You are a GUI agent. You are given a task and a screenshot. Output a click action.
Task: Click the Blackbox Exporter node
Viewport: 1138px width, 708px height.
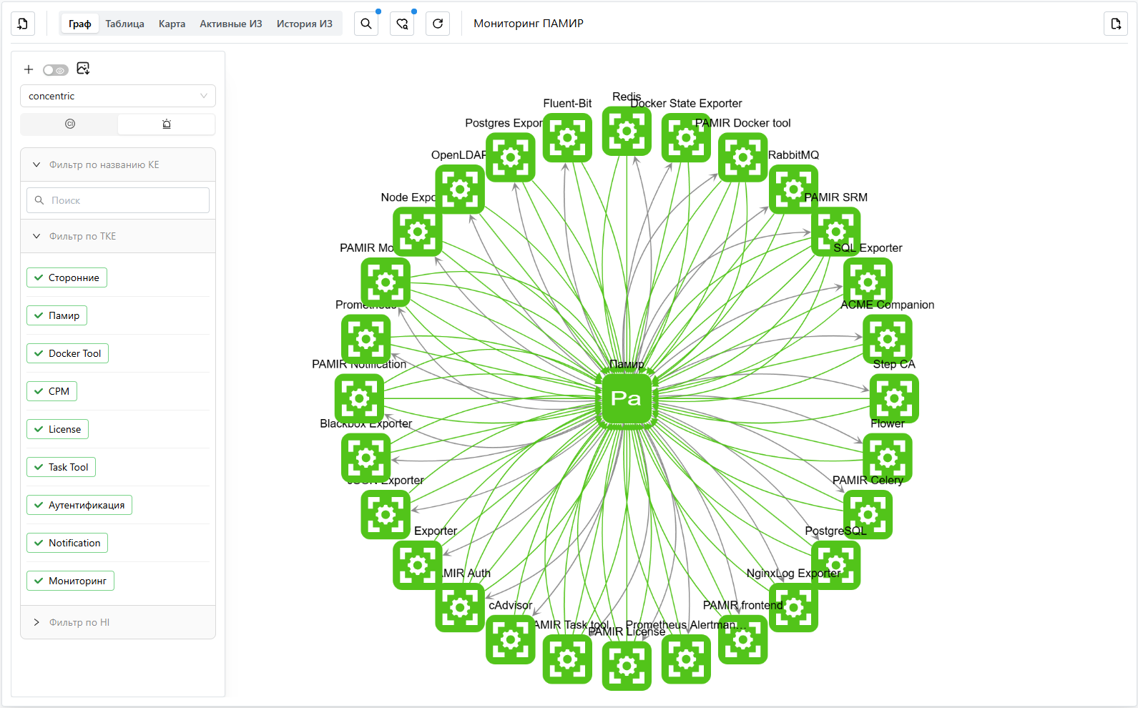(366, 458)
